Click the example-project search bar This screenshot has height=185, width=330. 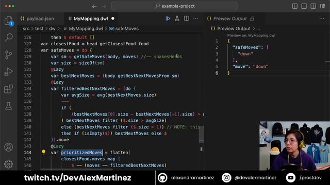pyautogui.click(x=174, y=6)
